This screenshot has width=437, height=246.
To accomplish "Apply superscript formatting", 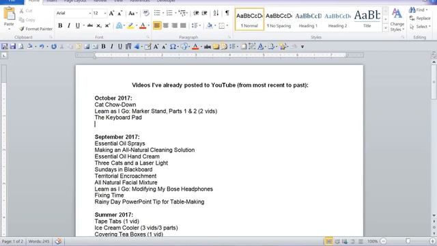I will click(x=107, y=26).
